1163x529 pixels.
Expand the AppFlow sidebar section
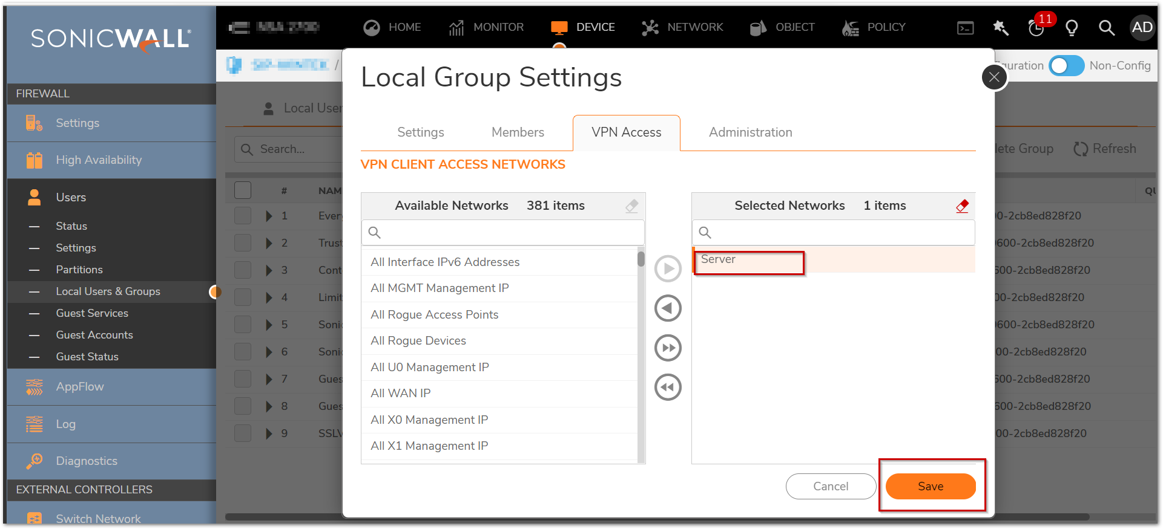(79, 386)
